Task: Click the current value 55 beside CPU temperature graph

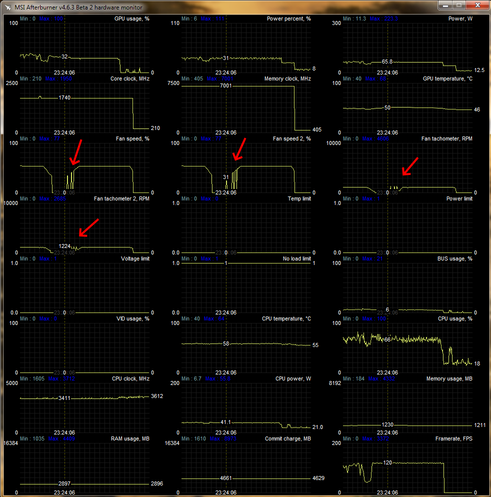Action: (315, 345)
